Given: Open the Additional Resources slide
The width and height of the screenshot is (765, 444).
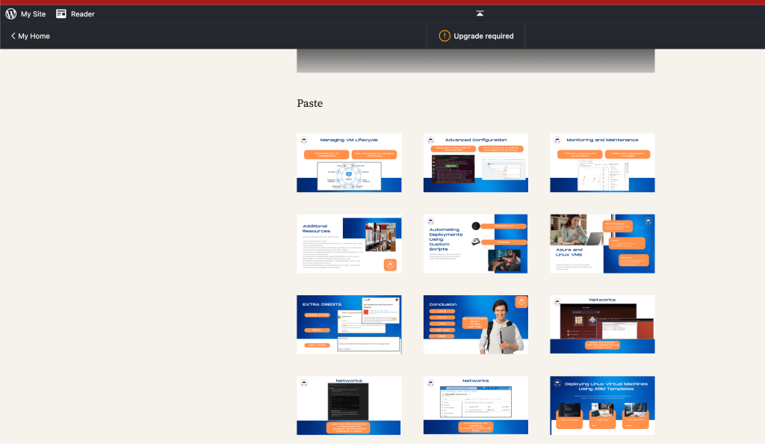Looking at the screenshot, I should coord(350,244).
